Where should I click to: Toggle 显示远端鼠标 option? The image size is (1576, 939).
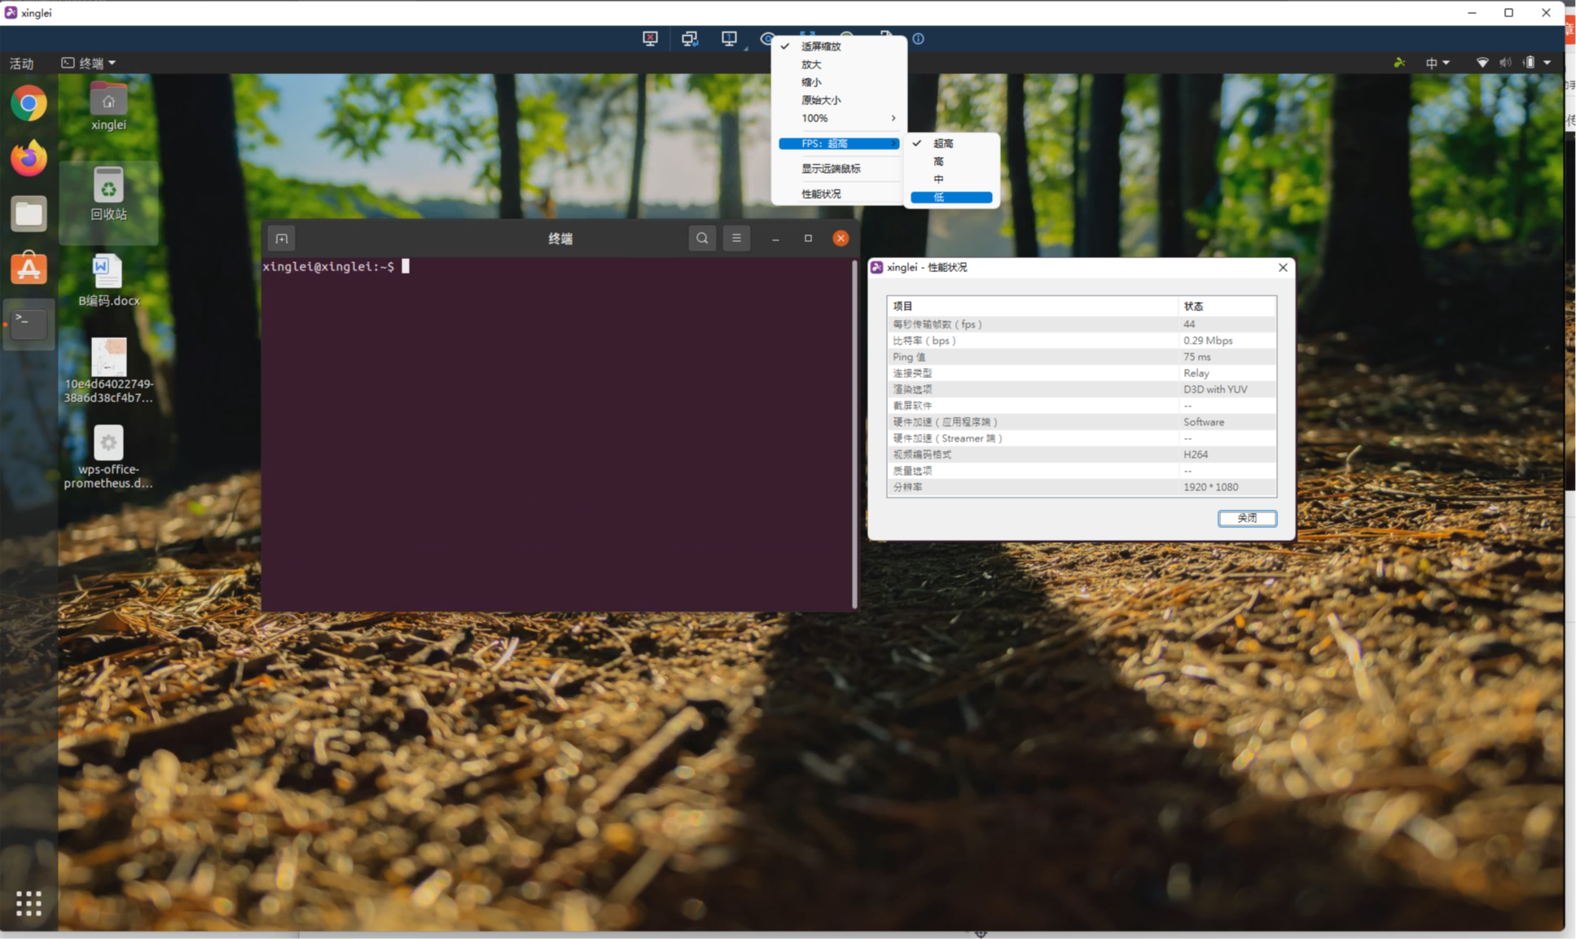[x=838, y=169]
